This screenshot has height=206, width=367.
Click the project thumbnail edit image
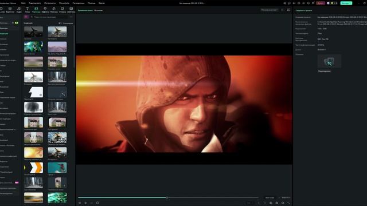pos(329,61)
